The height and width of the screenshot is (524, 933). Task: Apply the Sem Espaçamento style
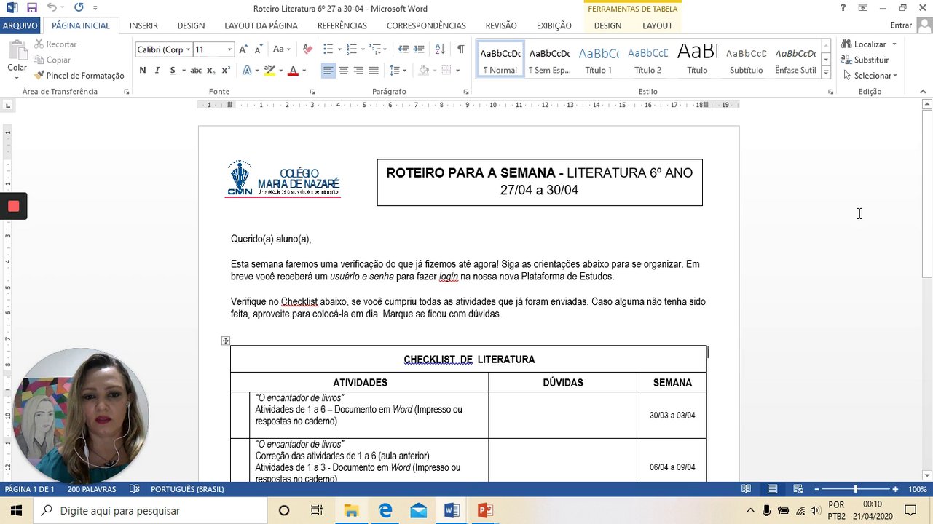click(x=549, y=60)
